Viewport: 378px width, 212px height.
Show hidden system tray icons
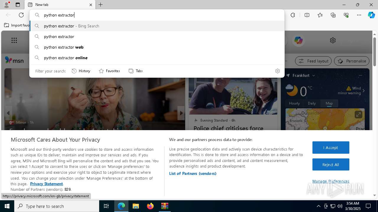(318, 206)
